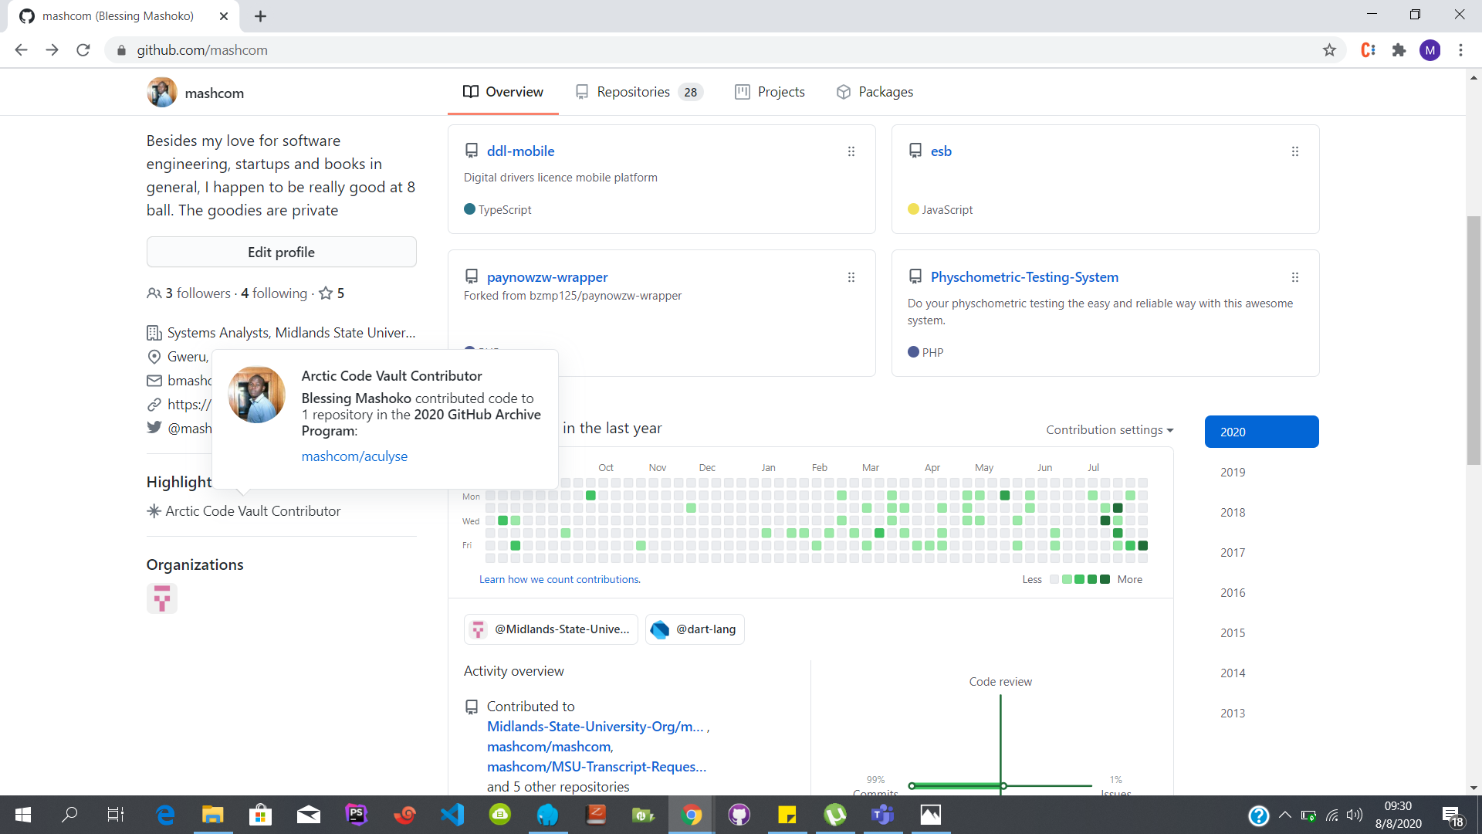Open the esb repository
Image resolution: width=1482 pixels, height=834 pixels.
[x=941, y=151]
